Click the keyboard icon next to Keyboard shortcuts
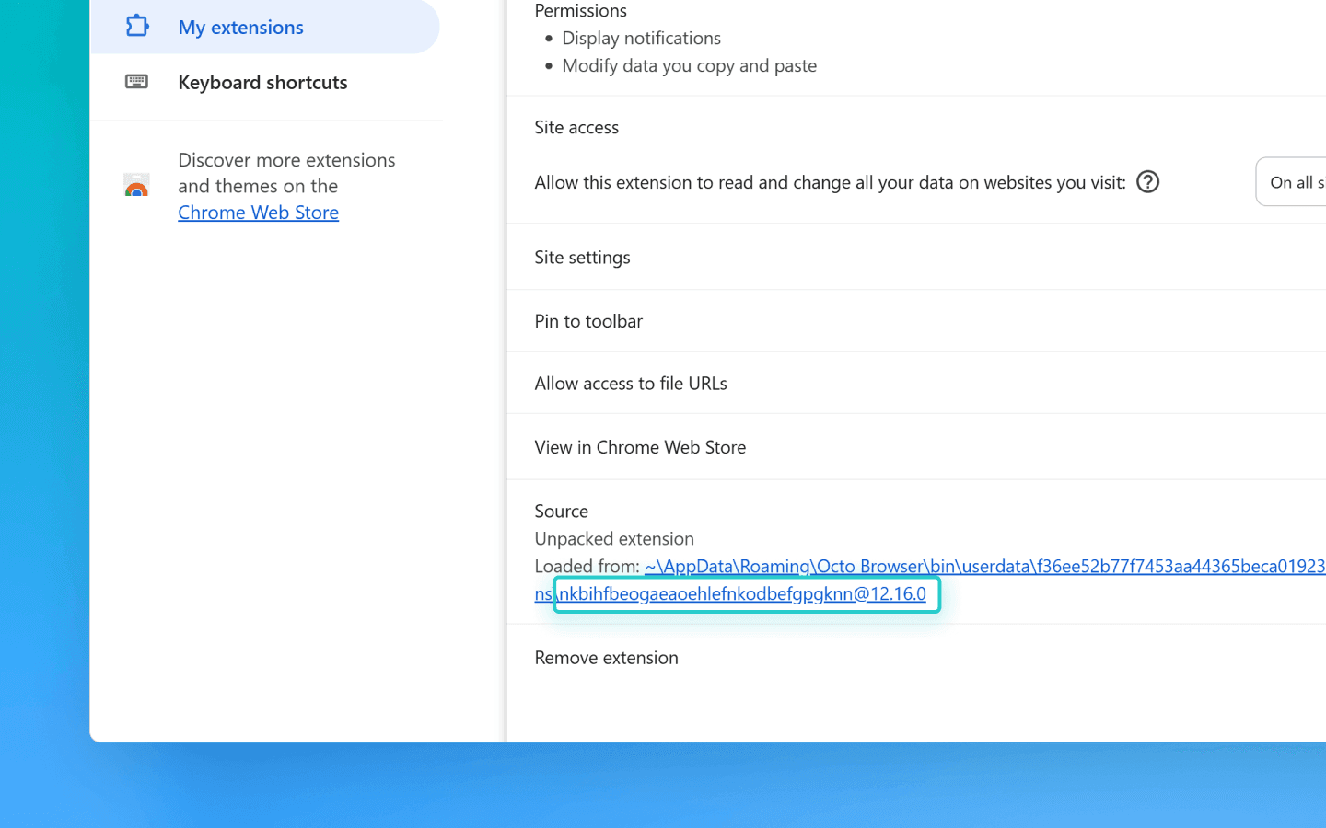 pyautogui.click(x=136, y=82)
